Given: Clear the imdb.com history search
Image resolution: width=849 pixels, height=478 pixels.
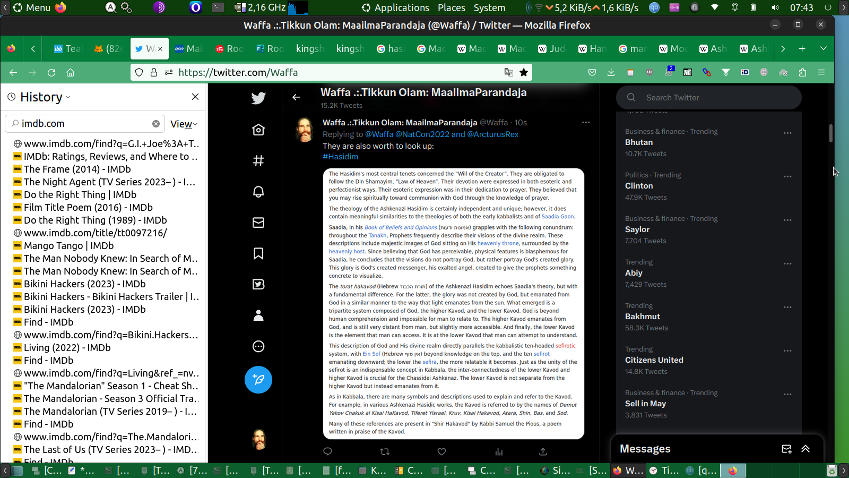Looking at the screenshot, I should pyautogui.click(x=156, y=124).
